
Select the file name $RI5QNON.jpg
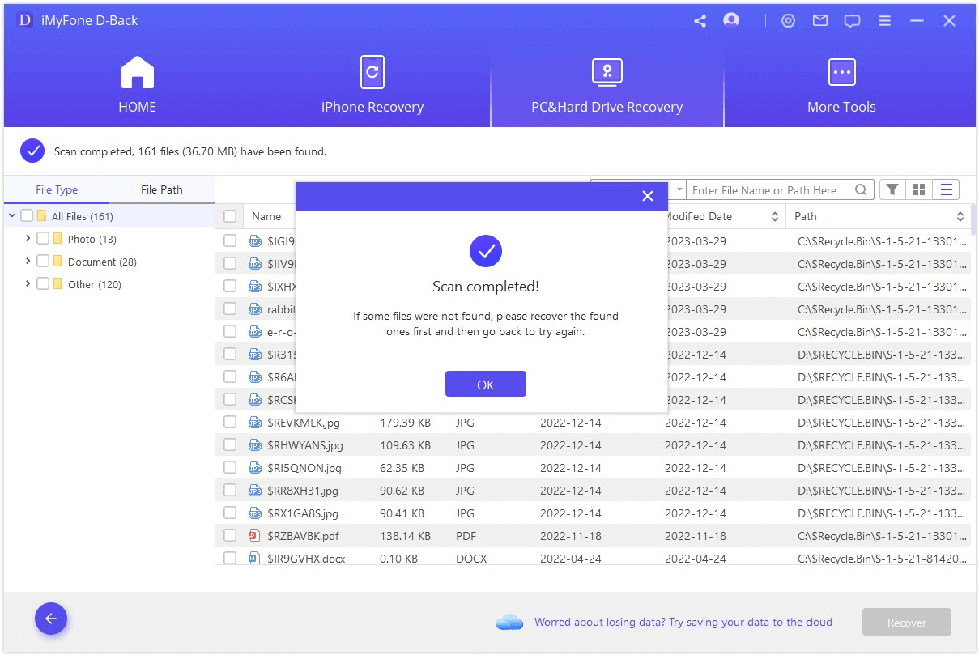(304, 468)
